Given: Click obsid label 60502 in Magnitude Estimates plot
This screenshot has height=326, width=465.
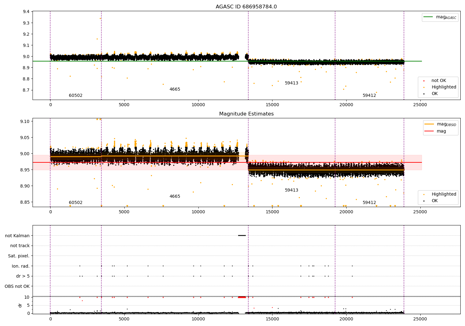Looking at the screenshot, I should pos(76,203).
